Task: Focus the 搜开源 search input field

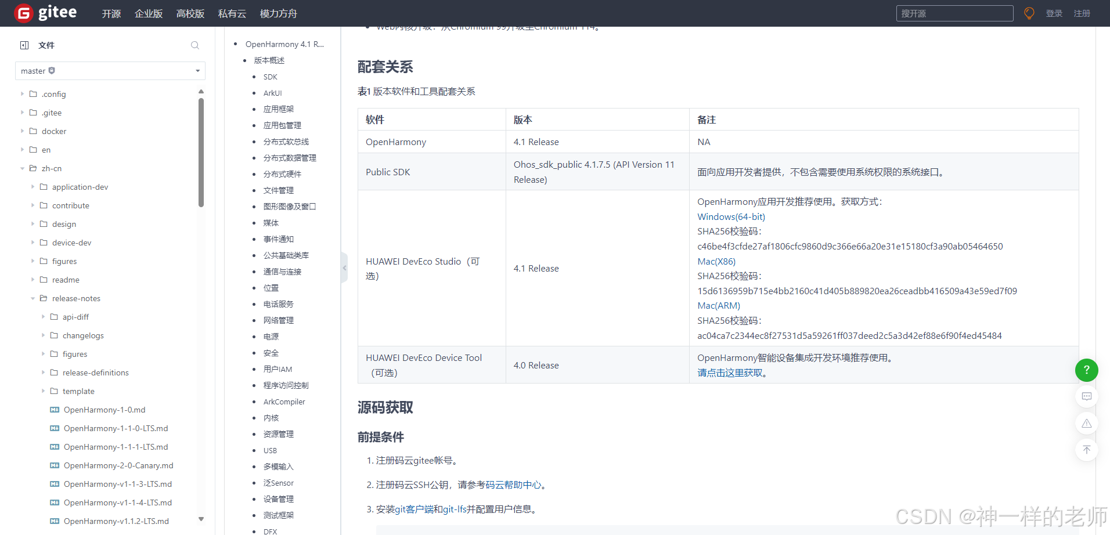Action: (955, 13)
